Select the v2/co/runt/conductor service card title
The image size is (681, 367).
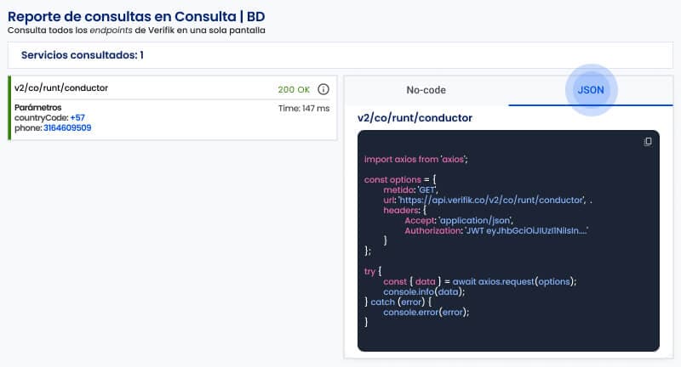click(61, 88)
